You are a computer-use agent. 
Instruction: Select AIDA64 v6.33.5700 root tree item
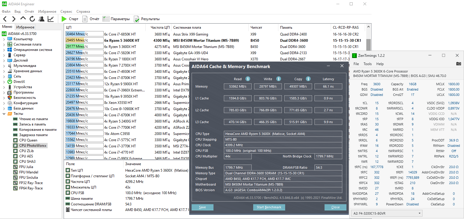tap(22, 34)
